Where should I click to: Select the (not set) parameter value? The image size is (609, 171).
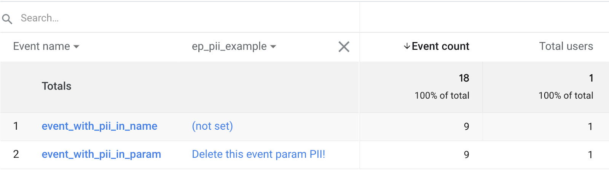click(x=212, y=126)
